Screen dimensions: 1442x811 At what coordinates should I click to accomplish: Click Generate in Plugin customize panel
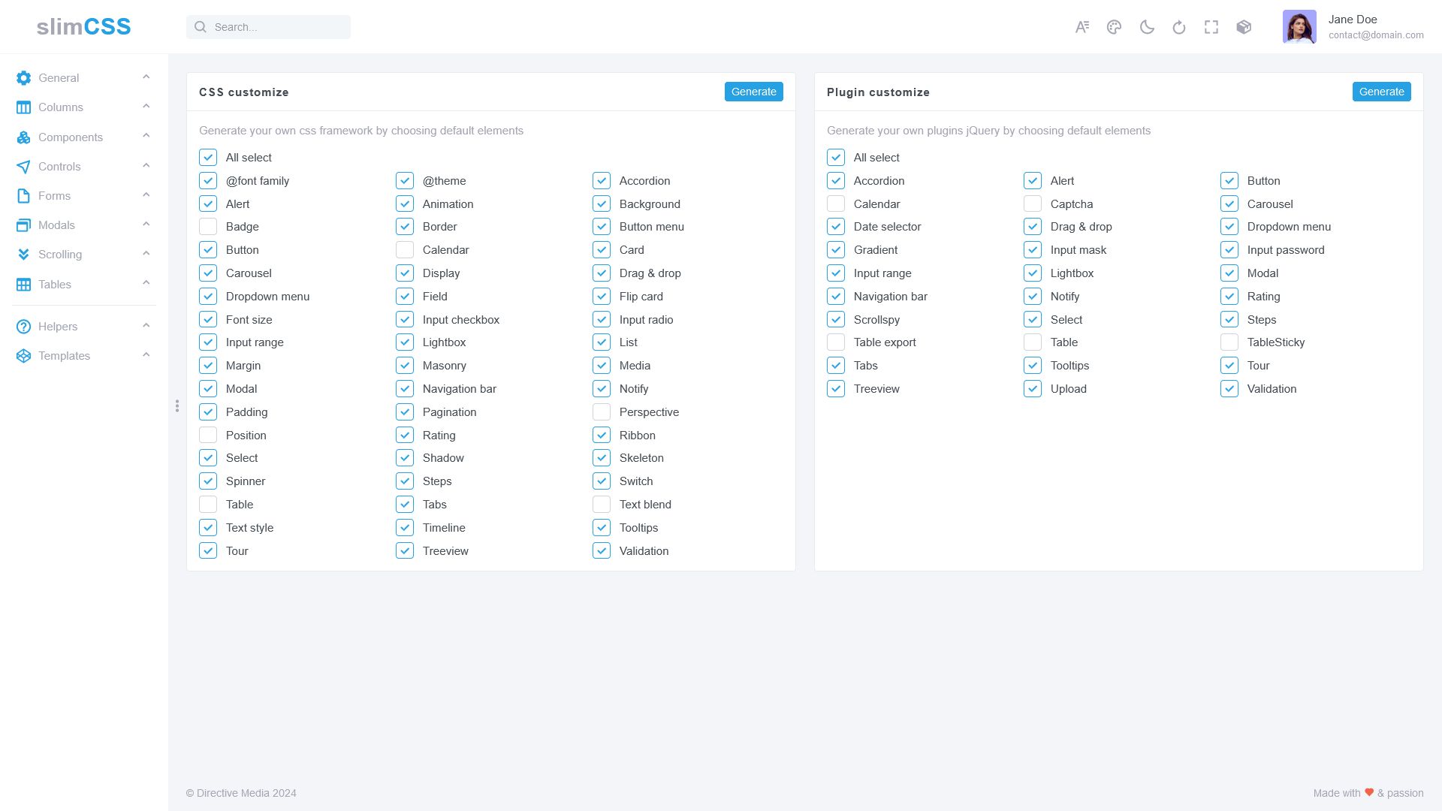[1381, 92]
